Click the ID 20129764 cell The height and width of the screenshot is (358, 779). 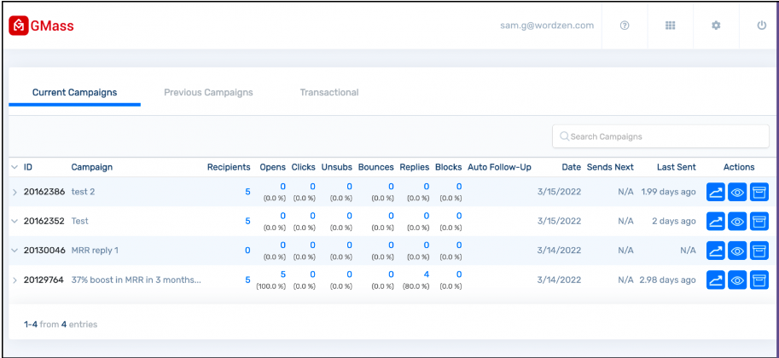coord(44,280)
